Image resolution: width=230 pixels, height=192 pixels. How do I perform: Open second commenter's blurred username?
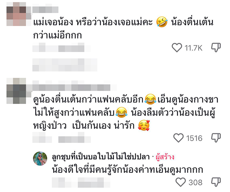pos(71,87)
